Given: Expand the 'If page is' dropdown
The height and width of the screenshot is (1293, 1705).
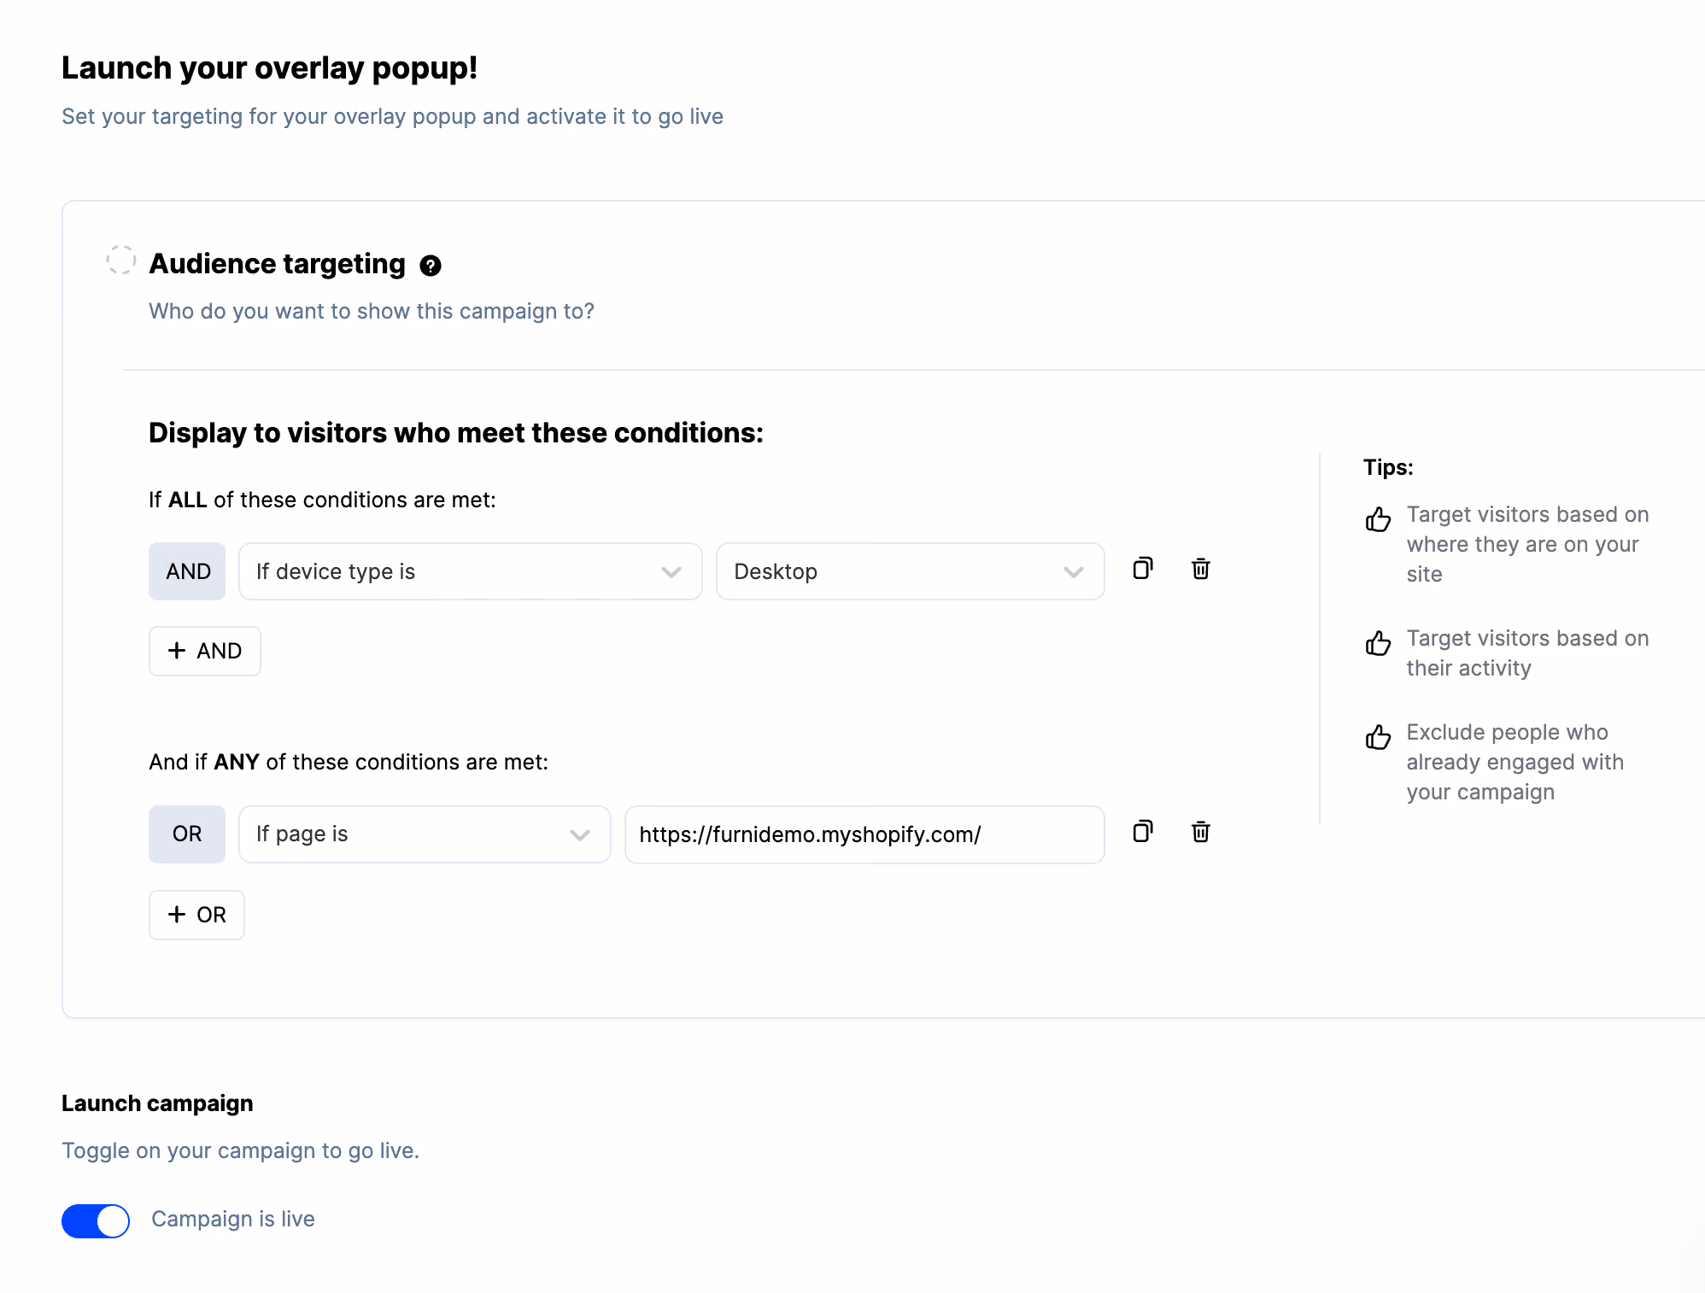Looking at the screenshot, I should pos(425,834).
